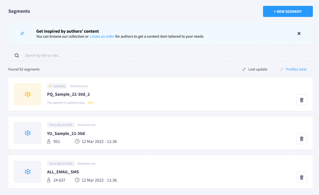Open the YU_Sample_21-30d segment title
This screenshot has width=319, height=195.
[66, 133]
